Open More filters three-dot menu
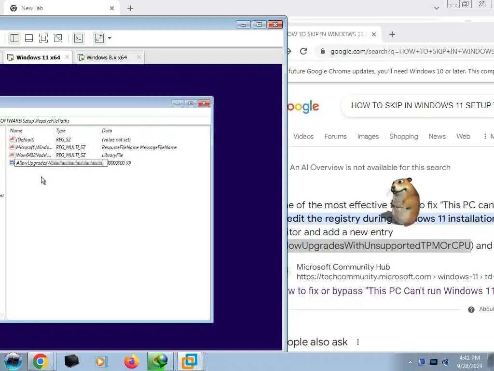The image size is (494, 371). point(485,136)
